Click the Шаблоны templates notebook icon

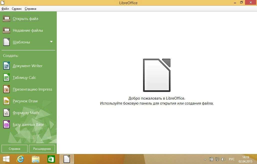[6, 42]
